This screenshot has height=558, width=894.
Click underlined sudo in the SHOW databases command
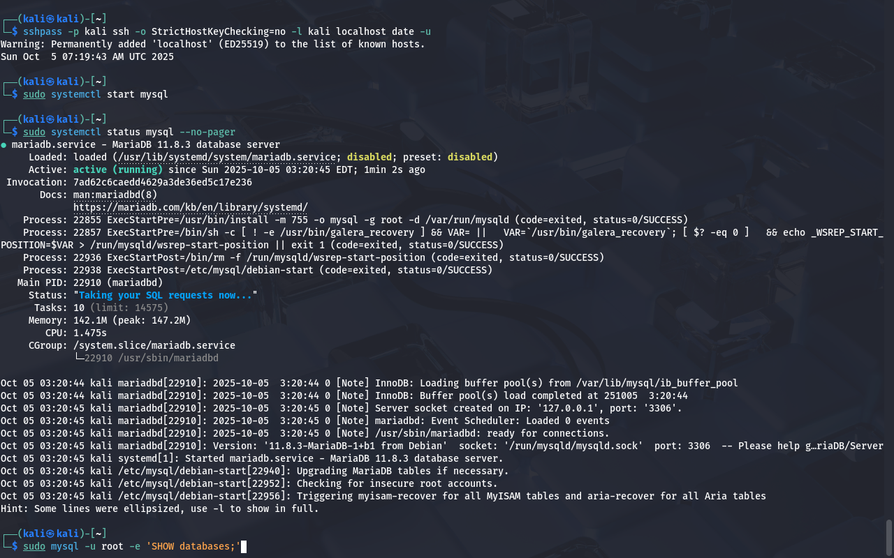tap(34, 546)
